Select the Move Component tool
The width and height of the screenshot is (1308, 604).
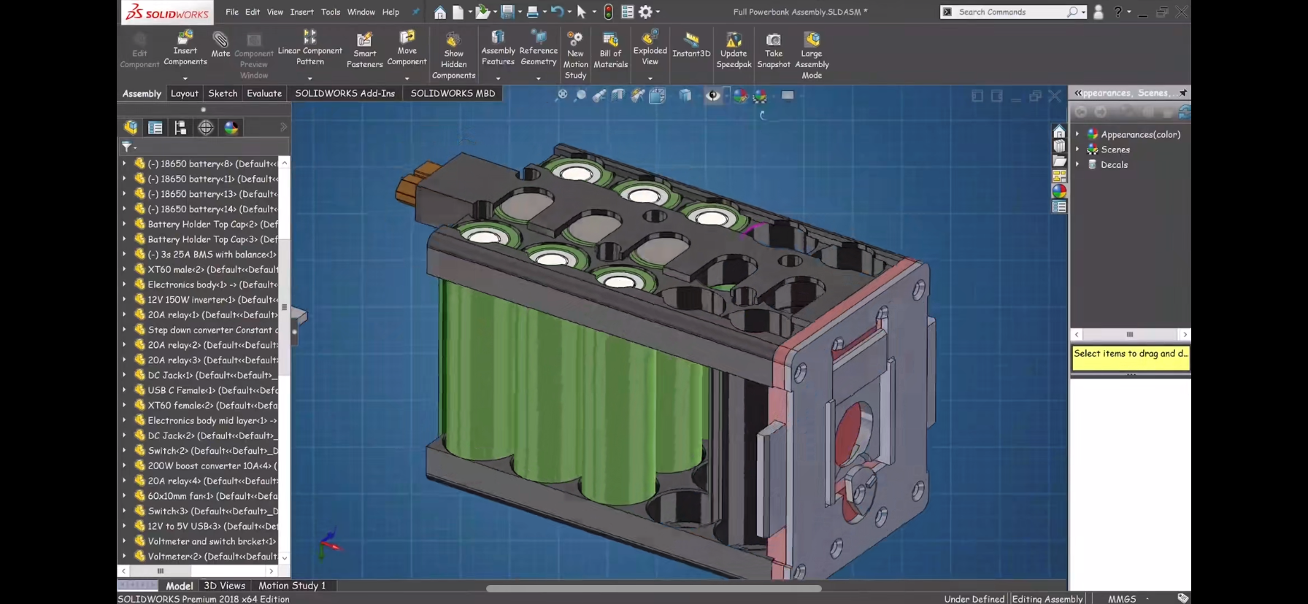(x=407, y=47)
